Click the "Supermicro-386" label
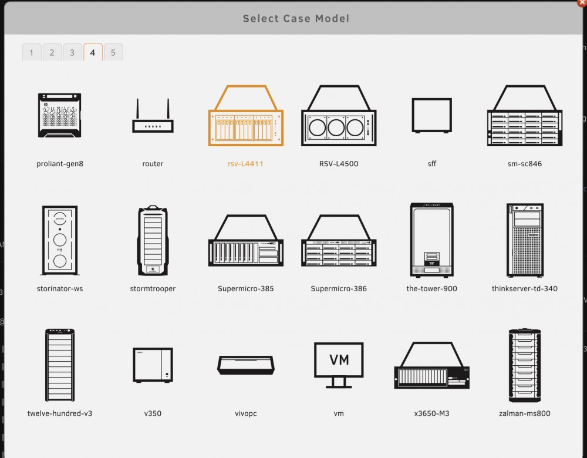 coord(339,288)
